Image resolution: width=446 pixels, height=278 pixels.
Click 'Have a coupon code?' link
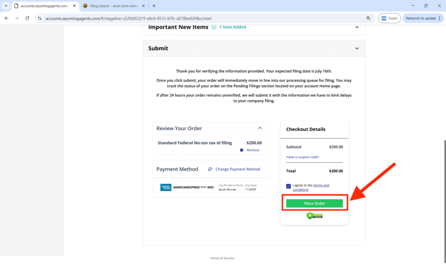(302, 157)
